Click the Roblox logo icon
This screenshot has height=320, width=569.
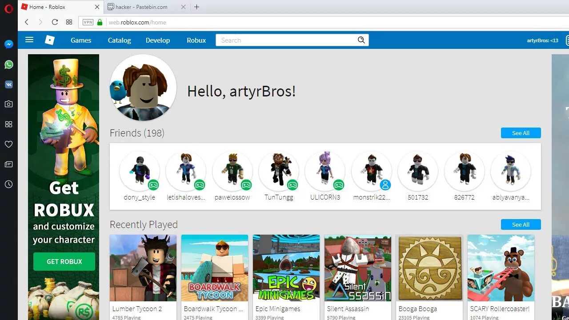pyautogui.click(x=50, y=40)
